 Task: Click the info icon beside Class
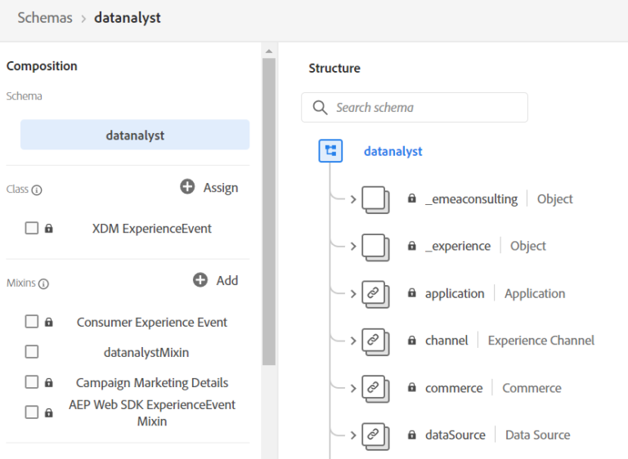click(x=37, y=189)
